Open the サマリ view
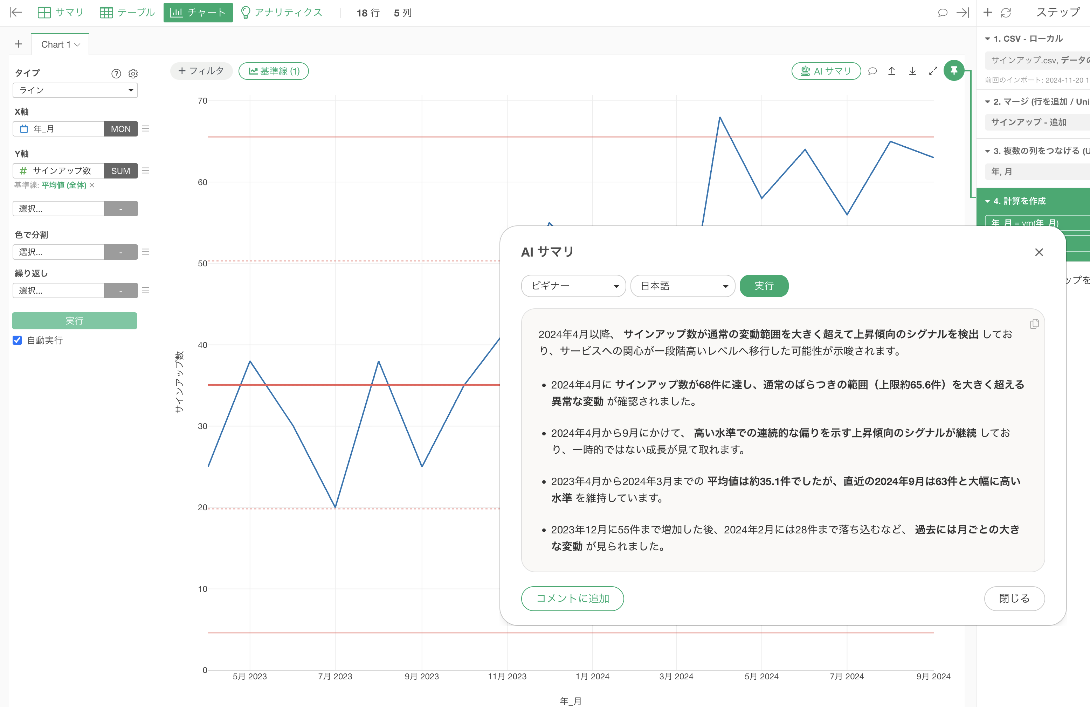The image size is (1090, 707). tap(61, 12)
